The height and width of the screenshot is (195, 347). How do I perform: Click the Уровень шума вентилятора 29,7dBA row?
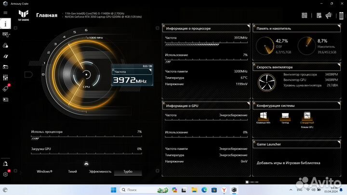point(310,85)
